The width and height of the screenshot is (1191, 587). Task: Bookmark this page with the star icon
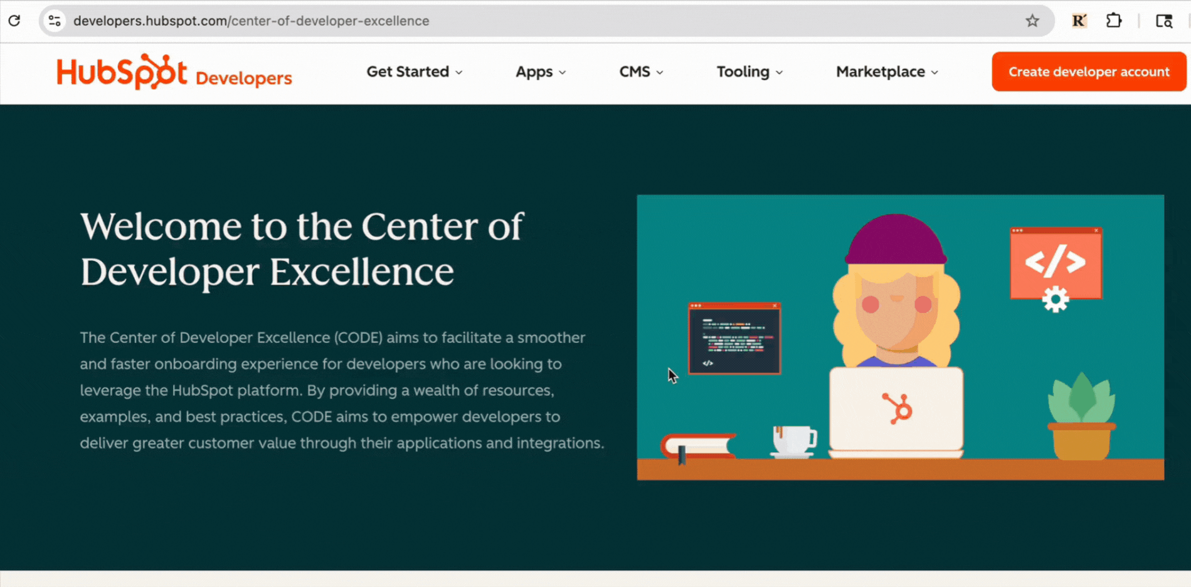[1032, 21]
